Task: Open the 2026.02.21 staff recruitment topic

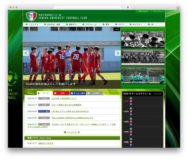Action: point(71,126)
